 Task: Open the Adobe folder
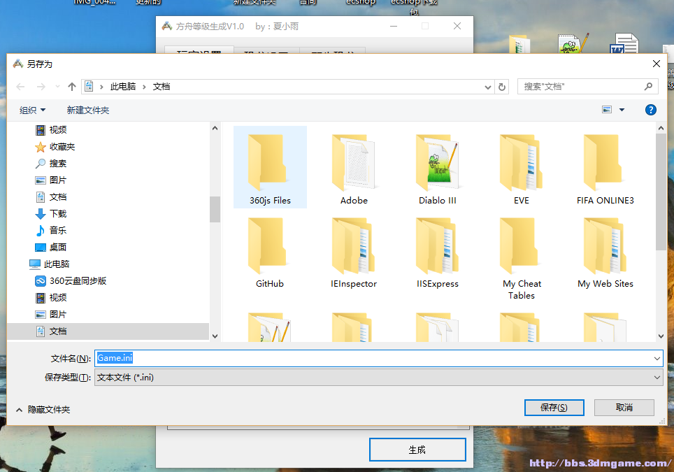coord(354,168)
